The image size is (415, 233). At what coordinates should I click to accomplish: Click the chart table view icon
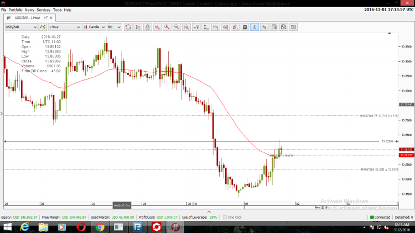tap(293, 27)
